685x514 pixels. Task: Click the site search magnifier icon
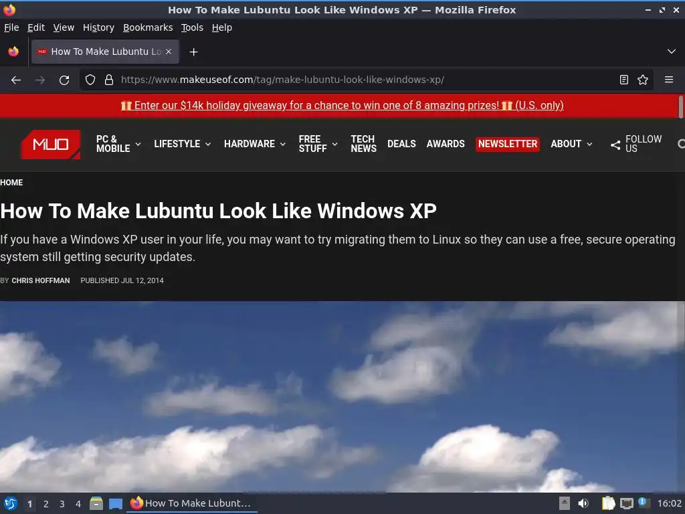[680, 144]
